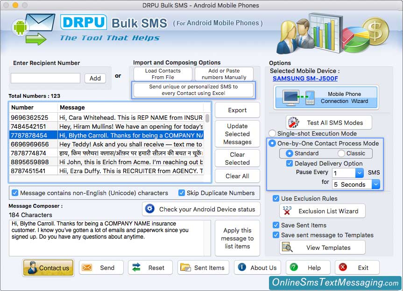Click Check your Android Device status label
Screen dimensions: 403x291
207,209
